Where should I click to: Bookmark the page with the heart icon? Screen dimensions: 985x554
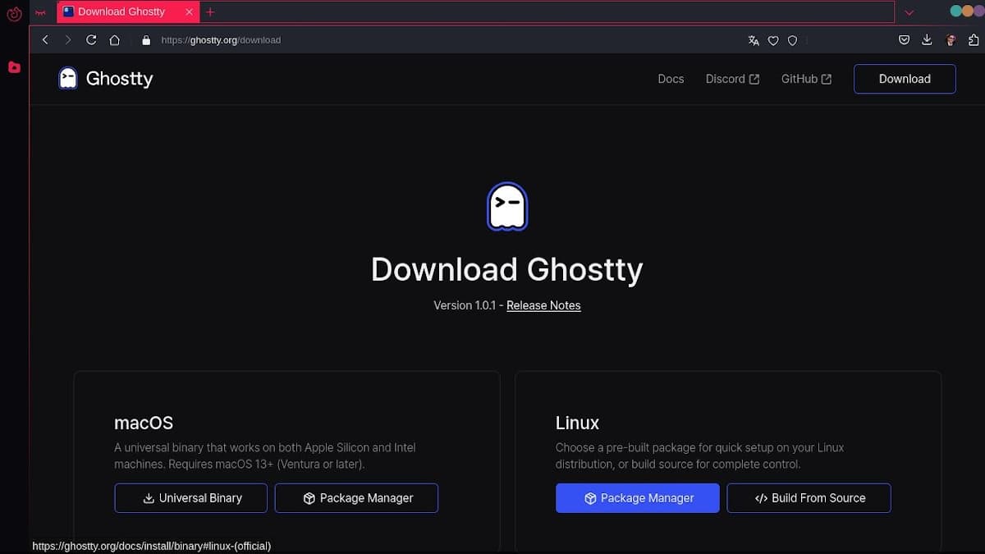772,40
